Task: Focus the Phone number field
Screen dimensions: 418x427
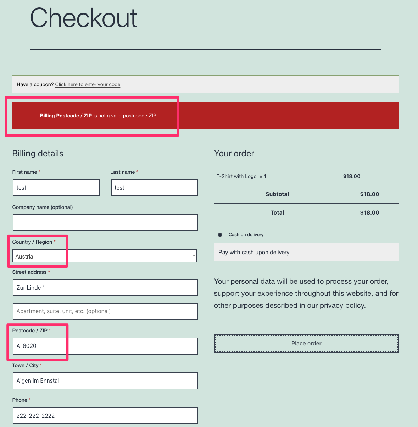Action: click(x=105, y=416)
